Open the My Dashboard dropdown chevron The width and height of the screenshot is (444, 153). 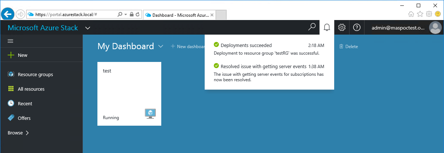[161, 46]
